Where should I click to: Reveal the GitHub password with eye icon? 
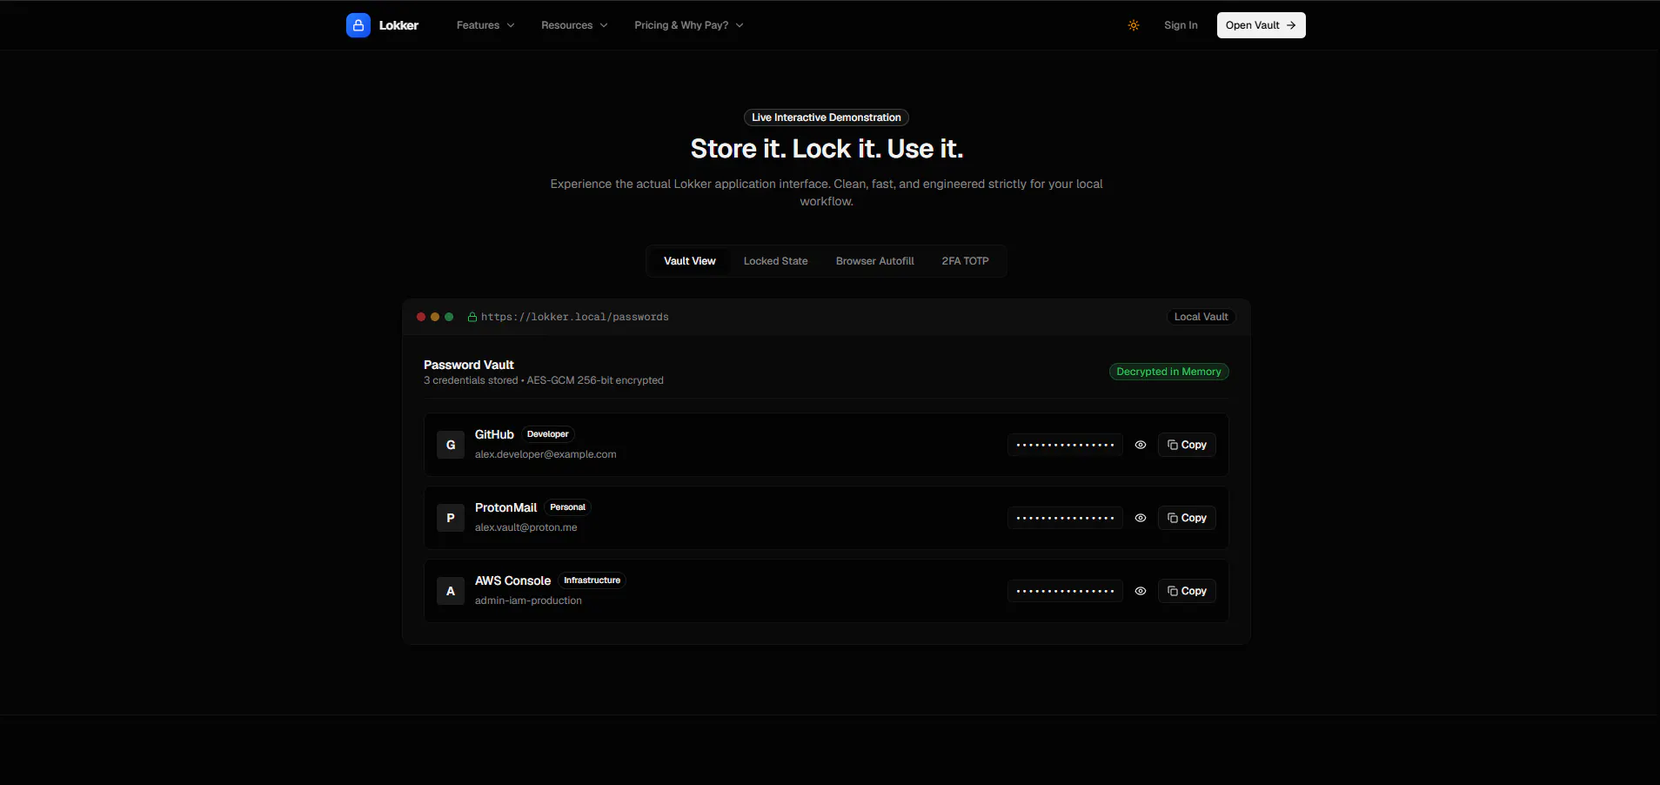coord(1141,445)
